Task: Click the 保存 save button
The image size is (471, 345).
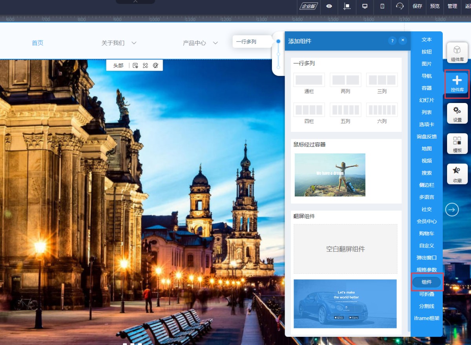Action: (417, 6)
